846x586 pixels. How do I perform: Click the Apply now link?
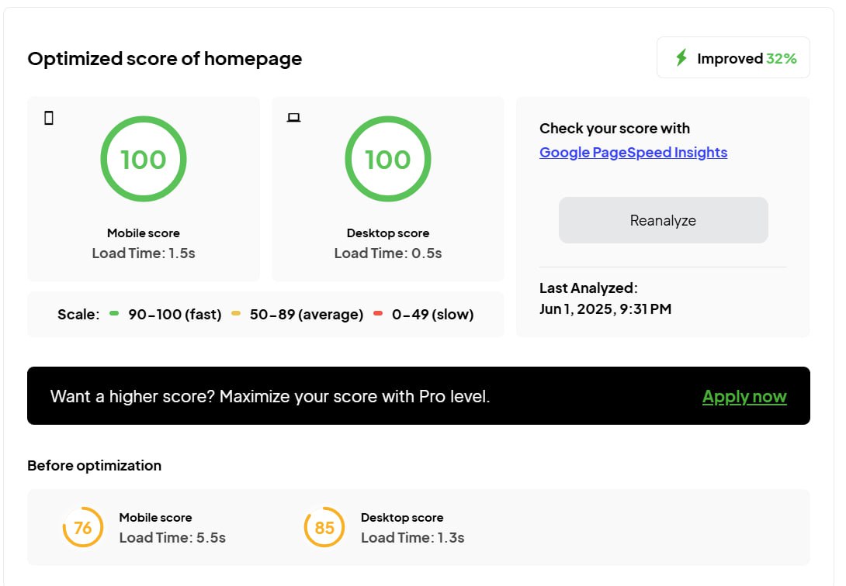click(x=744, y=397)
